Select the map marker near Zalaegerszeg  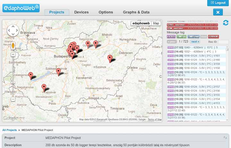tap(31, 76)
